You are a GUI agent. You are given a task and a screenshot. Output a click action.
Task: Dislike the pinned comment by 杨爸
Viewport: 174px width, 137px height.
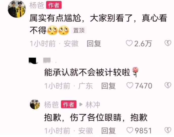(168, 43)
